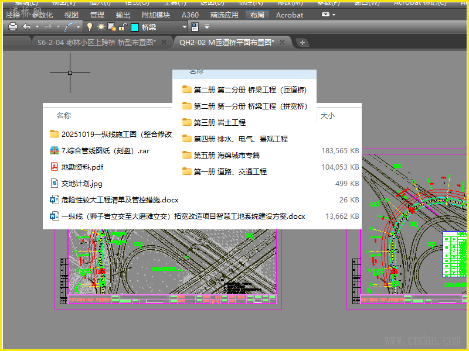
Task: Open the layer states icon right of dropdown
Action: tap(195, 27)
